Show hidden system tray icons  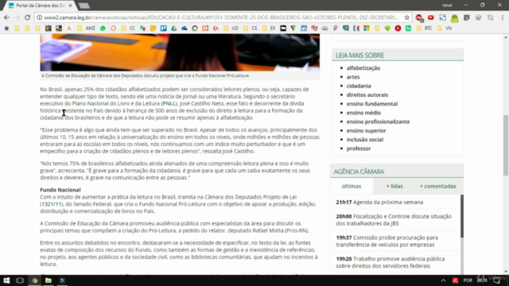click(444, 280)
